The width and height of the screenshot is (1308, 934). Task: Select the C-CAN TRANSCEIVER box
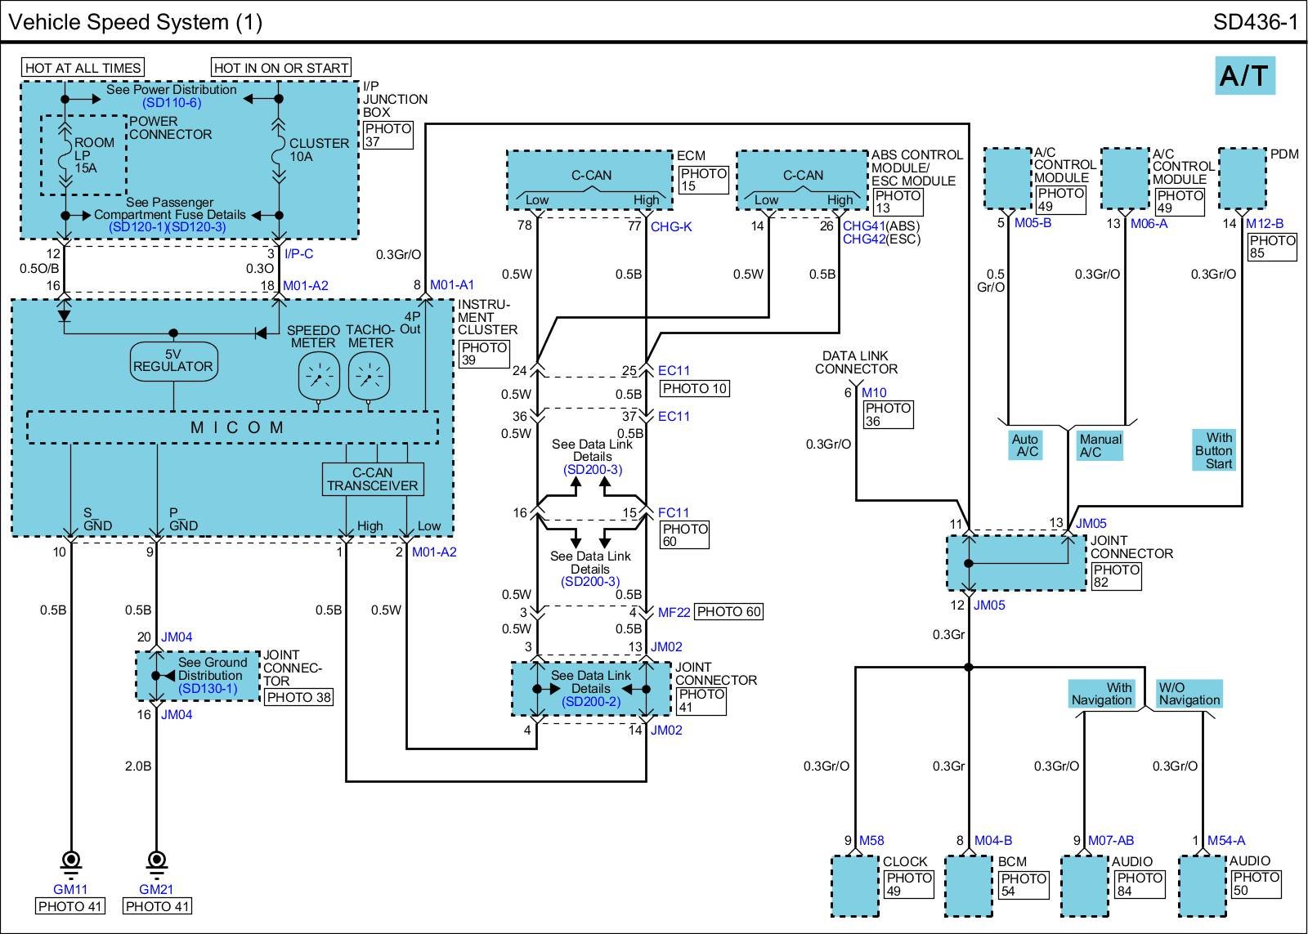(373, 479)
